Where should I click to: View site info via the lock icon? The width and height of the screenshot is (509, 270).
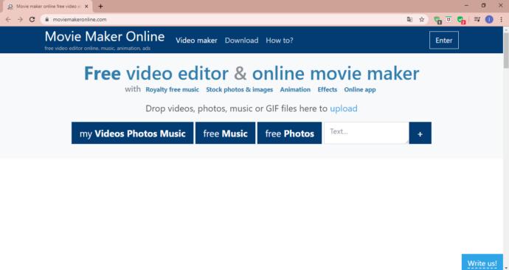point(46,19)
